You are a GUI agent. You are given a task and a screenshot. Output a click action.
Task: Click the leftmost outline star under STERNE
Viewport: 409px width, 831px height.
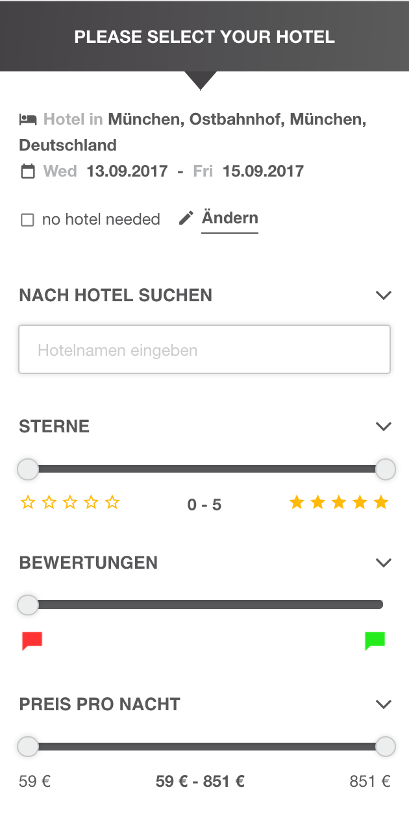[27, 502]
